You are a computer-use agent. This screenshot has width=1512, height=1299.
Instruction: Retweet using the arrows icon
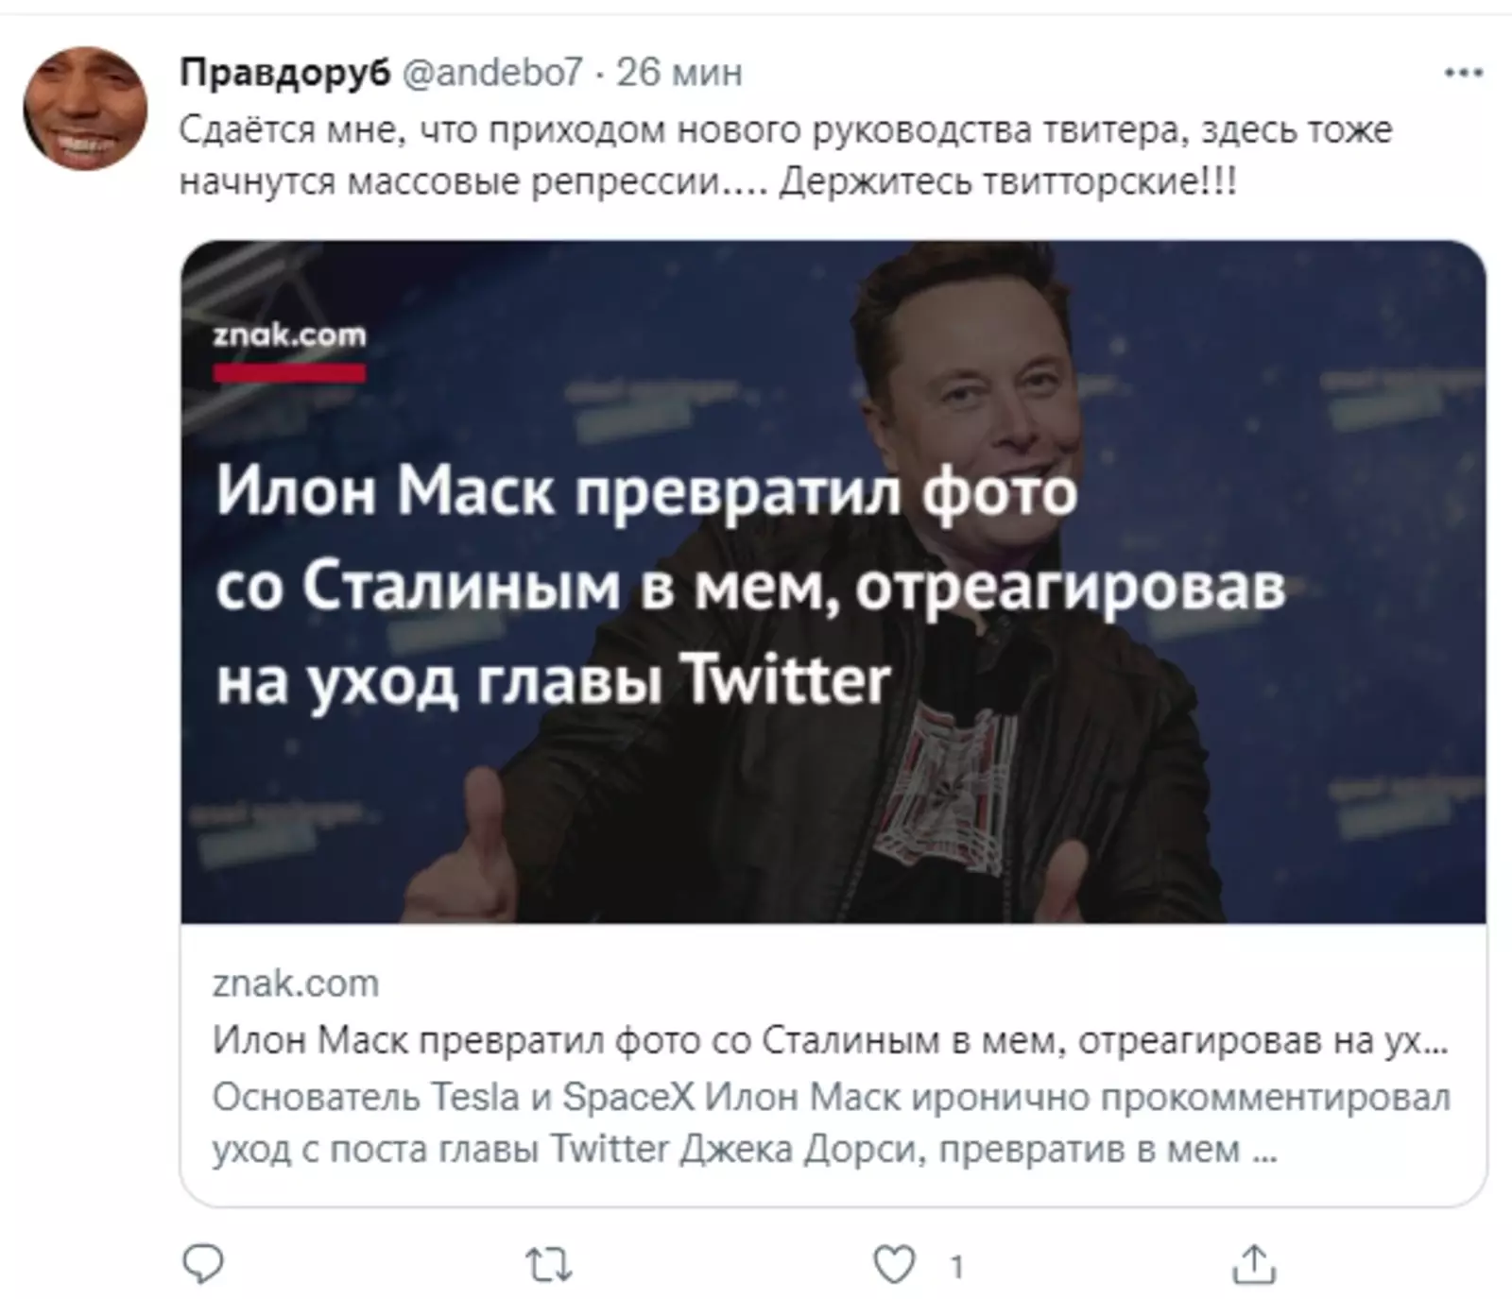point(549,1265)
